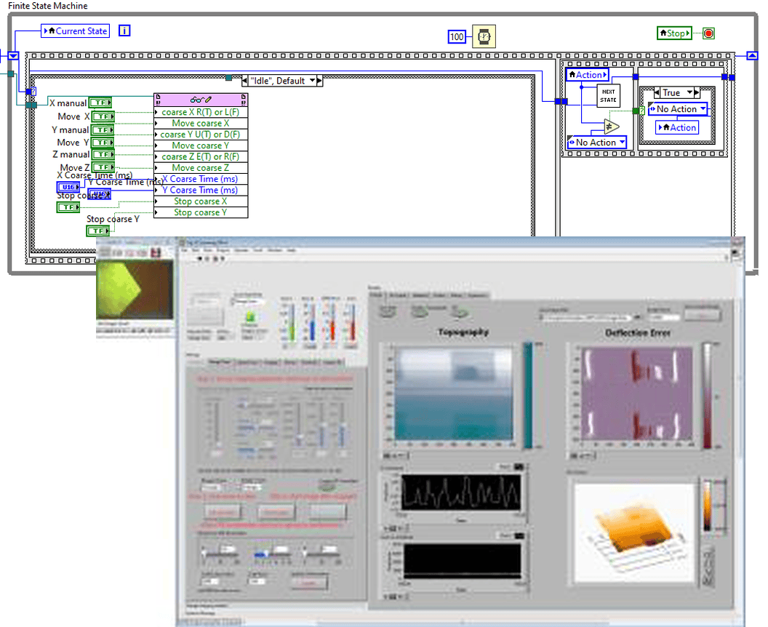Select the Stop coarse X TF terminal
The image size is (768, 627).
tap(68, 207)
